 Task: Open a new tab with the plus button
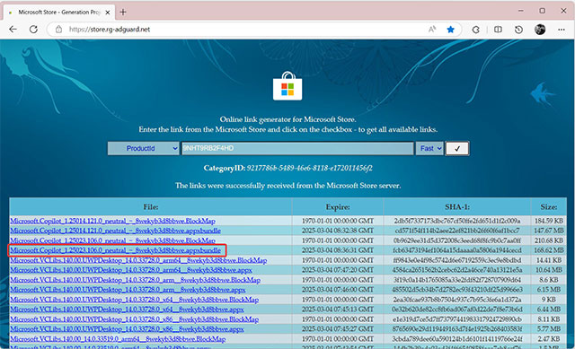(123, 12)
